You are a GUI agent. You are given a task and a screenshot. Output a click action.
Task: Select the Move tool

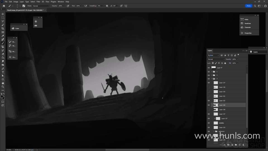click(3, 14)
